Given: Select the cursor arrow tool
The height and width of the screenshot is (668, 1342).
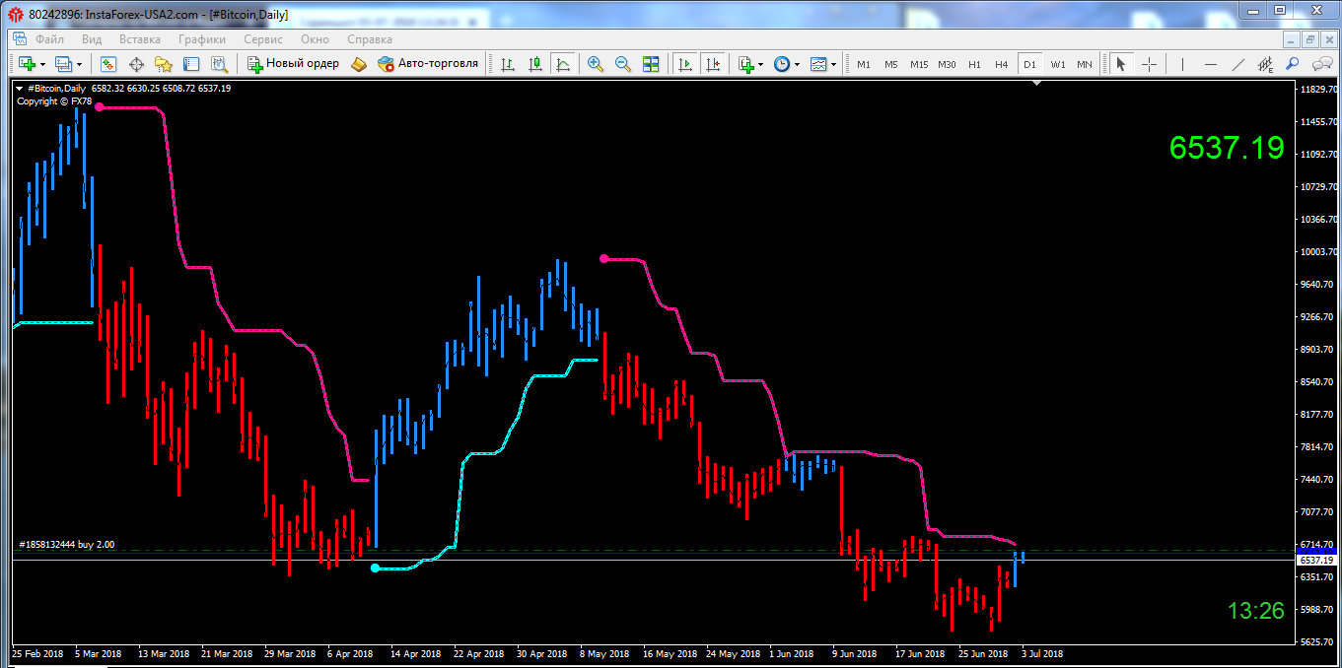Looking at the screenshot, I should pyautogui.click(x=1120, y=64).
